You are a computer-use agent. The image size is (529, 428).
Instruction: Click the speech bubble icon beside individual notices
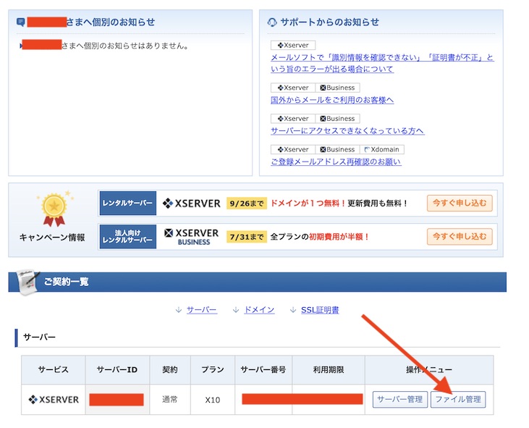click(20, 22)
